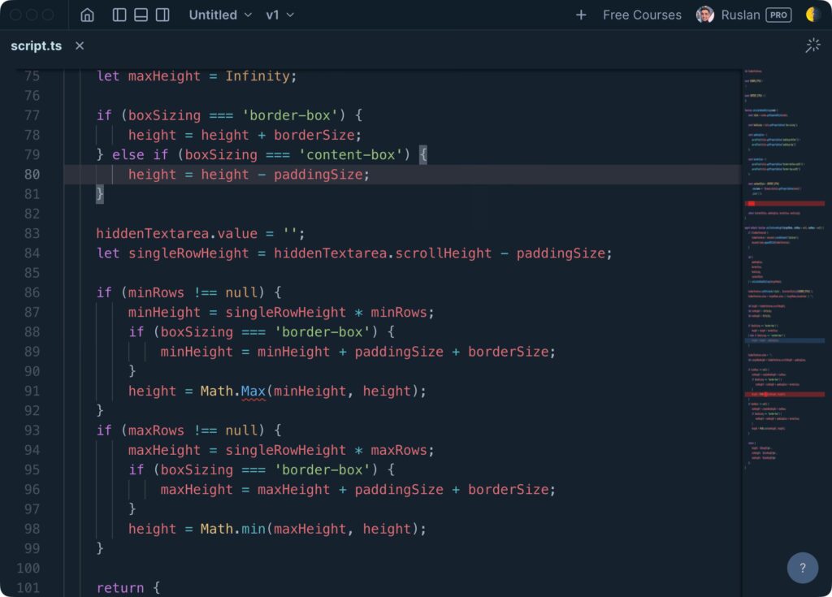This screenshot has height=597, width=832.
Task: Jump to the top red error marker in minimap
Action: point(784,203)
